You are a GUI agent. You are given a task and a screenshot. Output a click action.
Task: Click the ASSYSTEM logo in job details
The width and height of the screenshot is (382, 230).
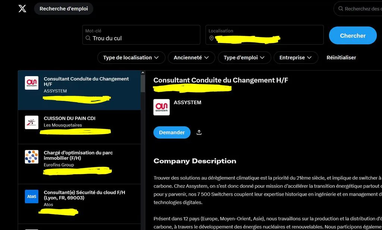click(x=162, y=107)
